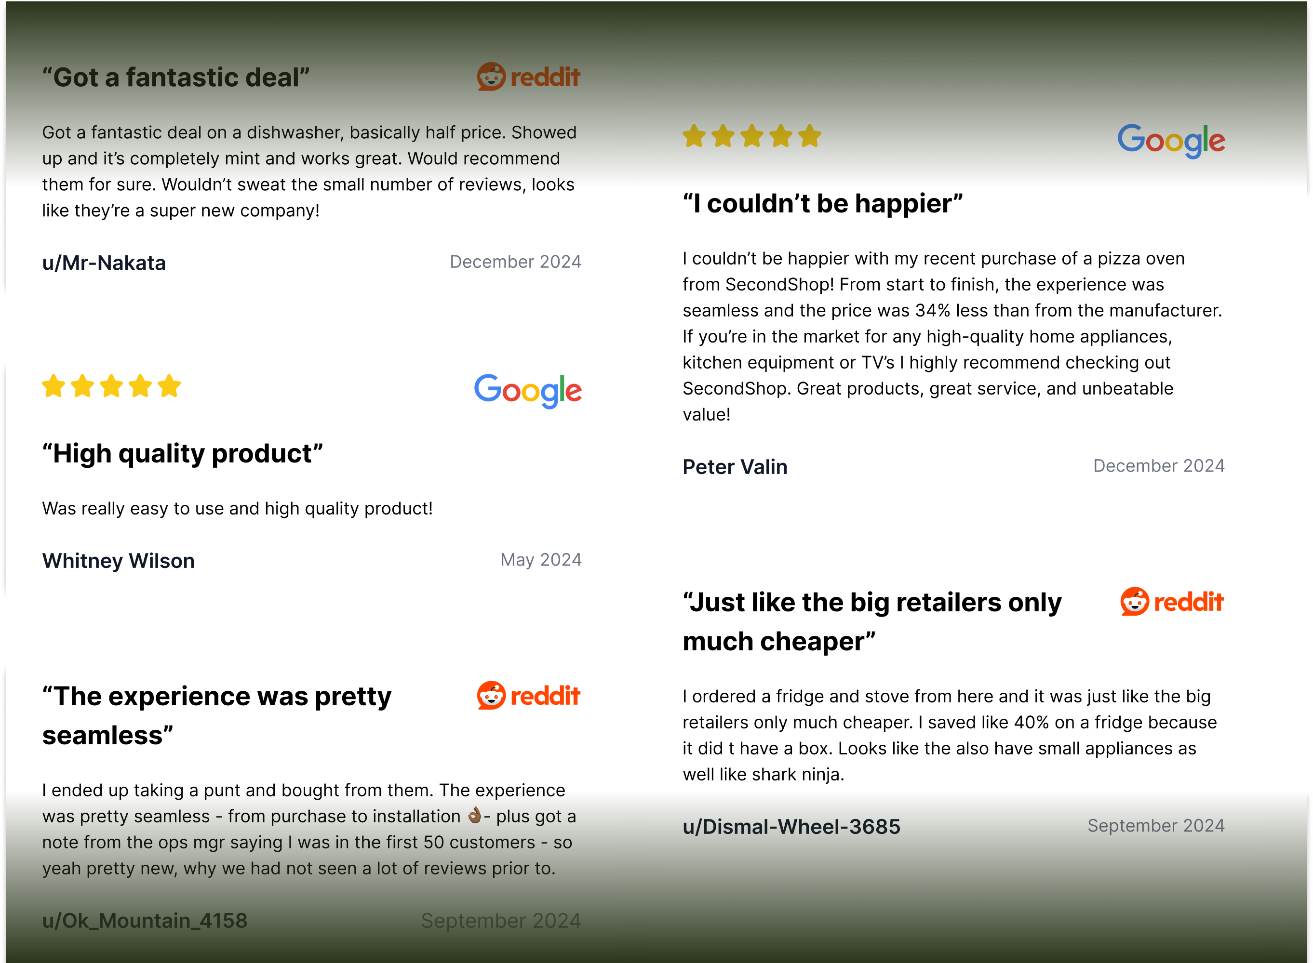Click the Reddit logo on Dismal-Wheel-3685's review

1171,602
